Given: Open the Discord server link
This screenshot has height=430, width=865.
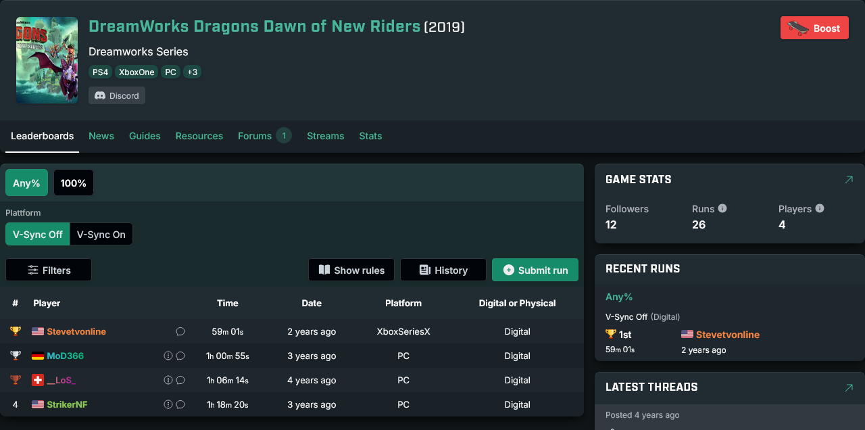Looking at the screenshot, I should [x=117, y=95].
